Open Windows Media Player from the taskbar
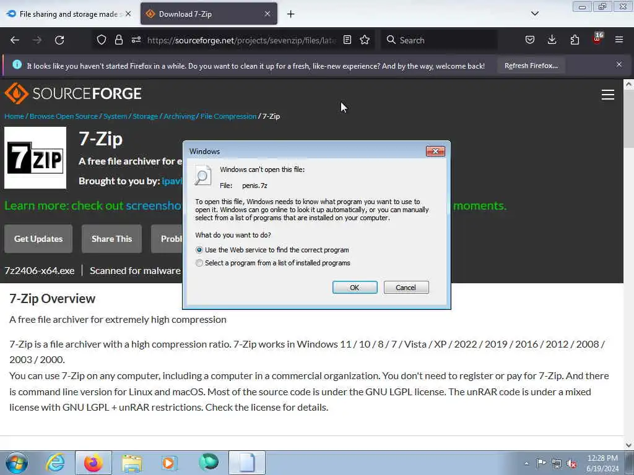The image size is (634, 475). point(170,463)
